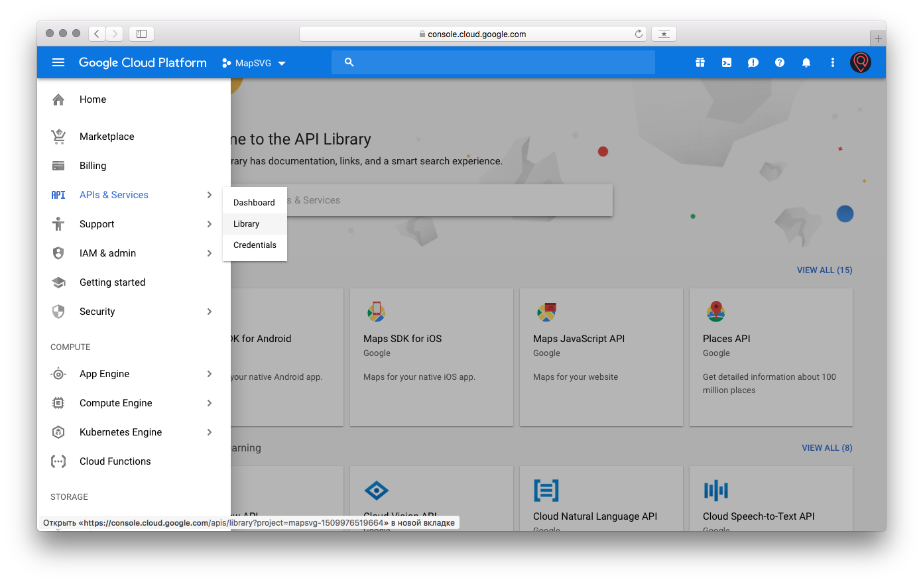923x584 pixels.
Task: Collapse the hamburger navigation menu
Action: click(x=58, y=62)
